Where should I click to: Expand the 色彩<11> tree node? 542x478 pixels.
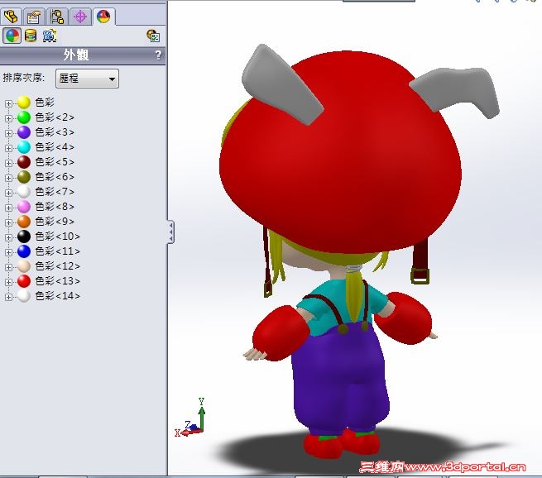coord(8,251)
